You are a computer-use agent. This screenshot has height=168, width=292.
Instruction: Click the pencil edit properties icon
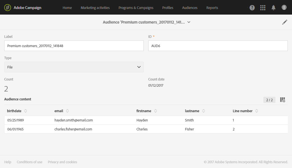point(285,22)
